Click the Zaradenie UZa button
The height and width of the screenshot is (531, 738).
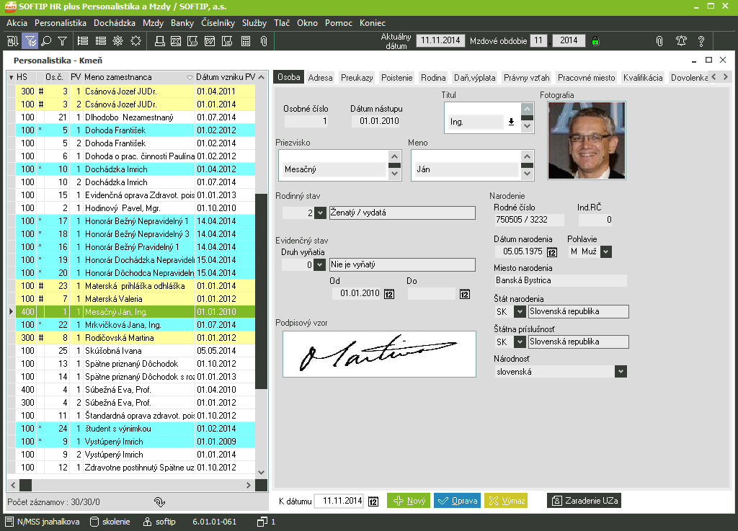click(x=584, y=501)
